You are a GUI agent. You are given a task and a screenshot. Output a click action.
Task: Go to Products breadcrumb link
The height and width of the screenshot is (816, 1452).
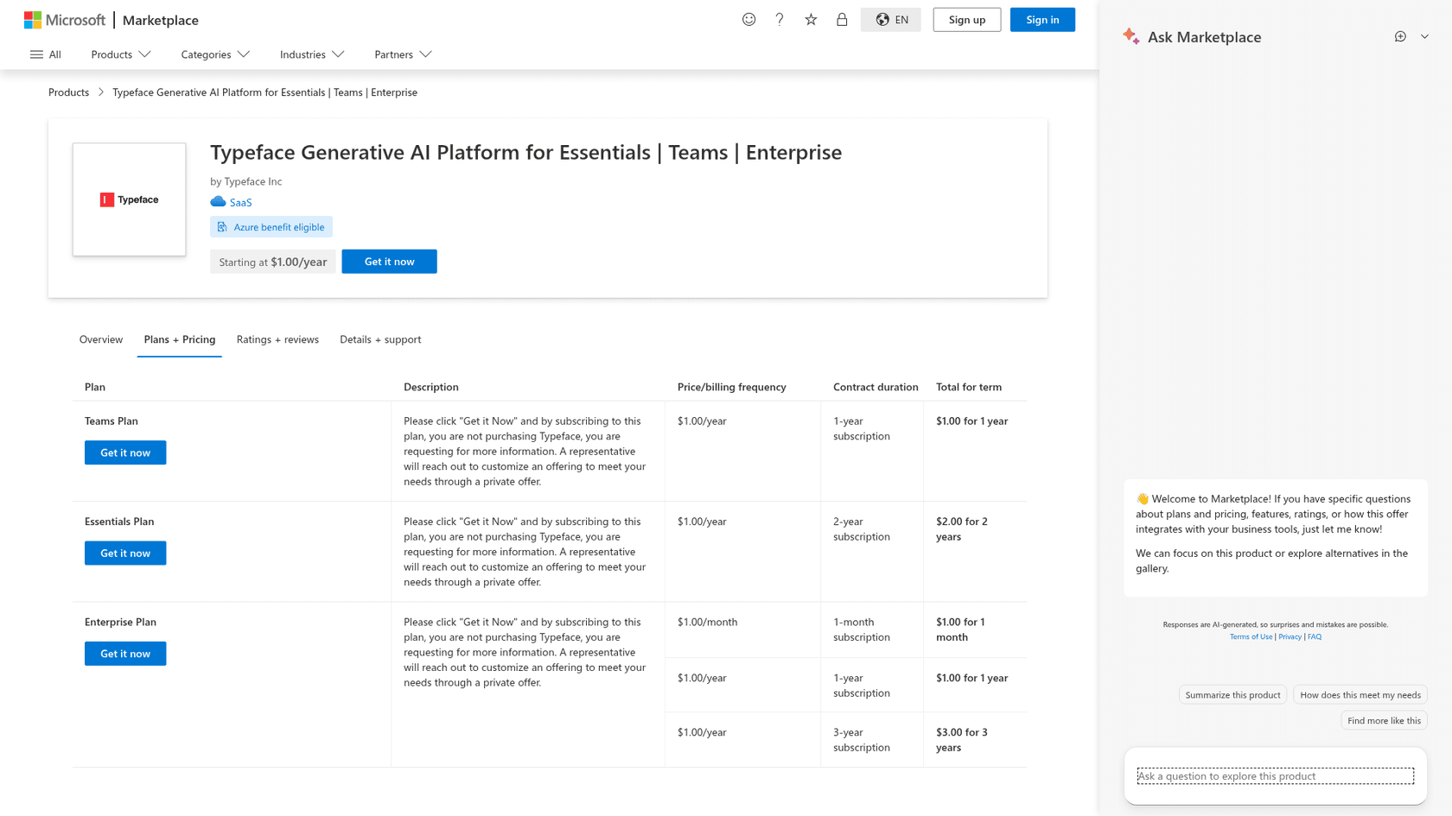(68, 92)
